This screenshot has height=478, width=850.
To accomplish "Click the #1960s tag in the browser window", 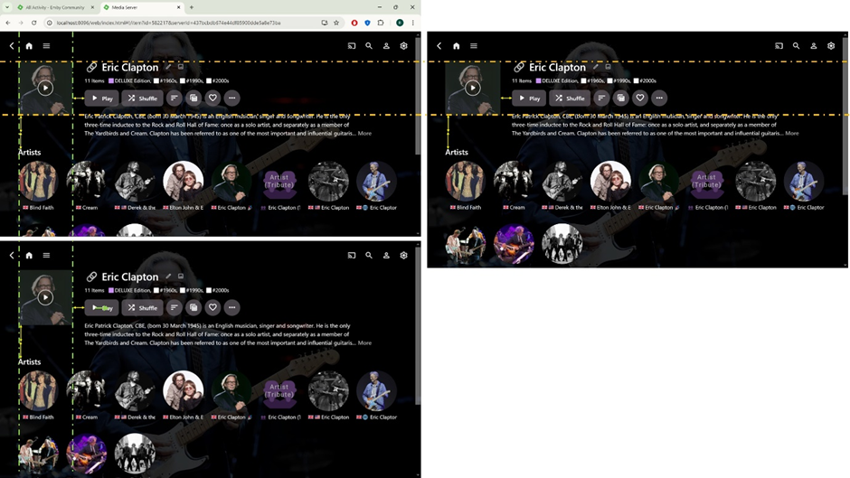I will coord(166,80).
